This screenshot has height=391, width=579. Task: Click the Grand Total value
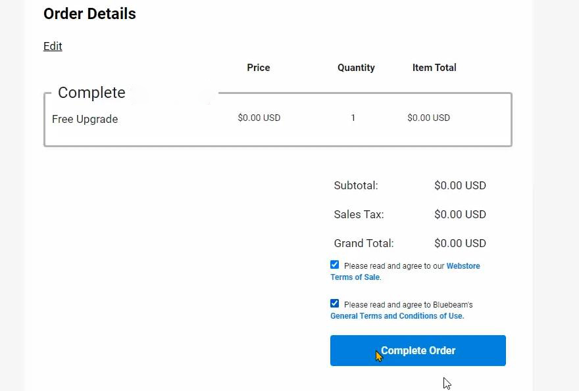460,243
